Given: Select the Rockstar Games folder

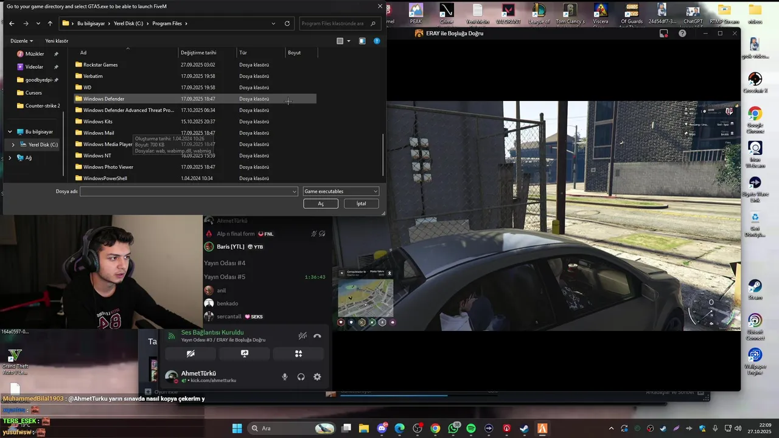Looking at the screenshot, I should point(195,64).
